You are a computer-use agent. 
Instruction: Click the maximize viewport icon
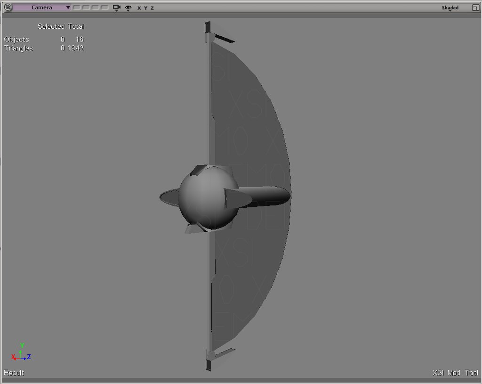[475, 8]
